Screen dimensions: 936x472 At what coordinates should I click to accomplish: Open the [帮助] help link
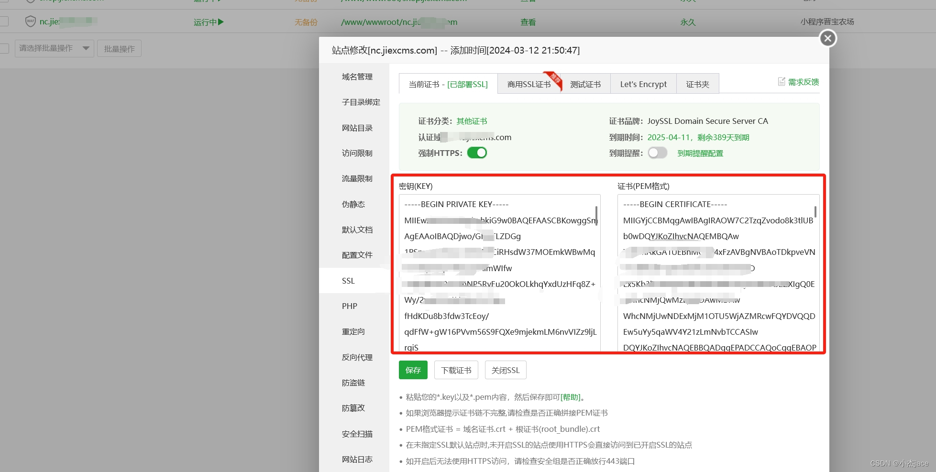[x=571, y=397]
